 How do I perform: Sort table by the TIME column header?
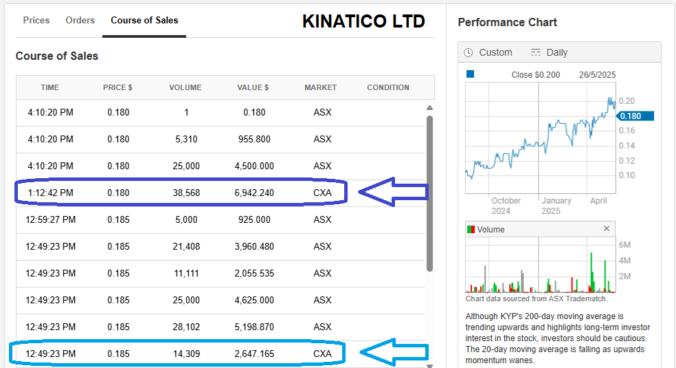click(x=50, y=87)
